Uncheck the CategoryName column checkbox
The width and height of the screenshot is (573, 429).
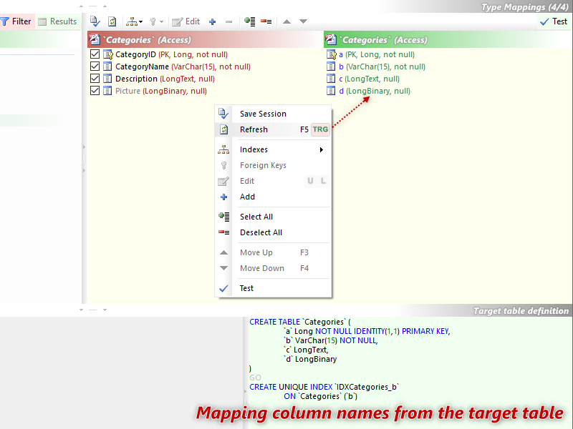[95, 66]
